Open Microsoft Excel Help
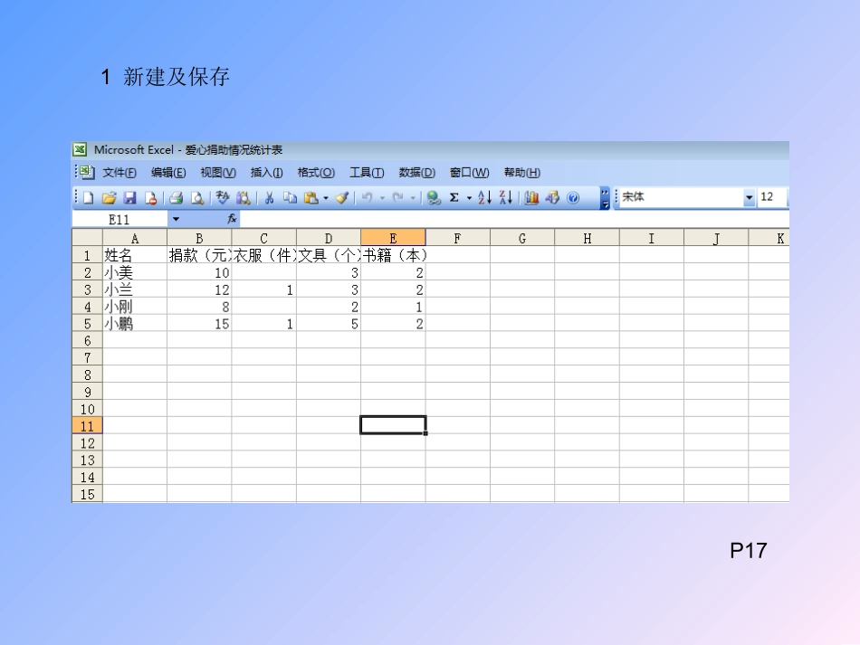Screen dimensions: 860x645 tap(573, 198)
